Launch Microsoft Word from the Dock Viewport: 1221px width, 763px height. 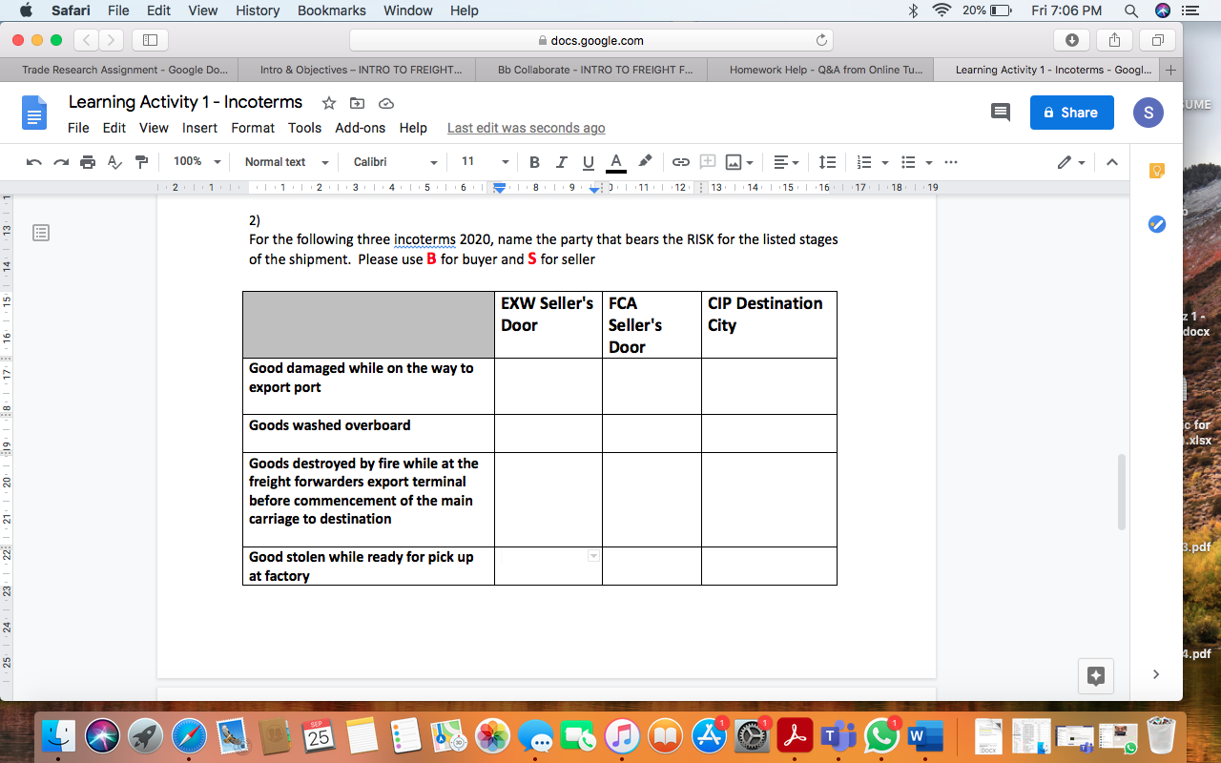pos(924,735)
